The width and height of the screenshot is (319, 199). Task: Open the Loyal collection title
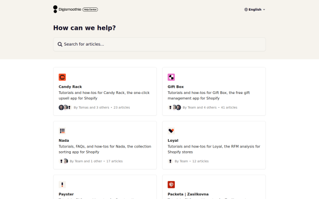[x=173, y=141]
